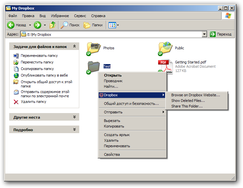The width and height of the screenshot is (243, 188).
Task: Click Опубликовать папку в вебе link
Action: click(x=44, y=75)
